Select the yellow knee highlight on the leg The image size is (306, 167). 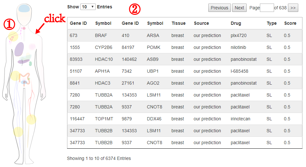[31, 119]
